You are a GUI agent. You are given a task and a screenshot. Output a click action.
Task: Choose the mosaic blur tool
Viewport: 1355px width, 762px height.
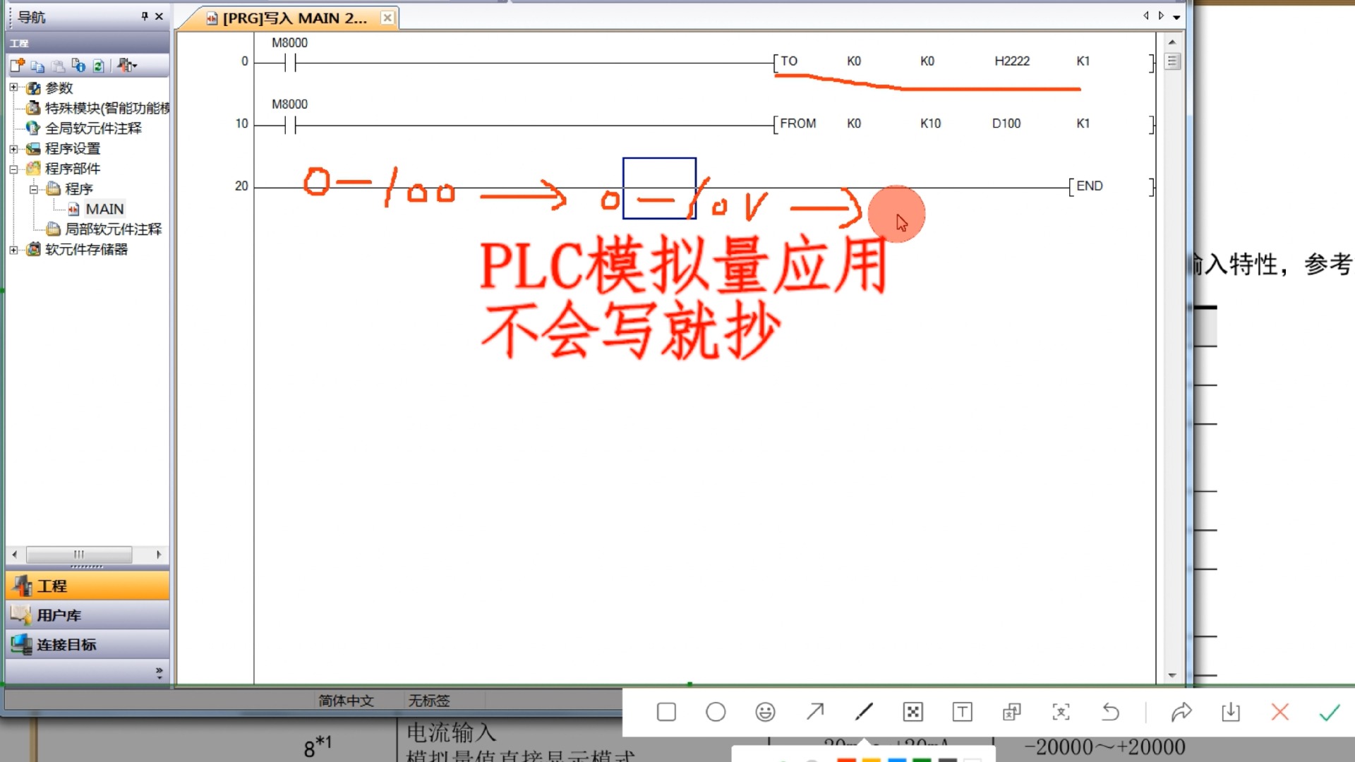click(x=913, y=712)
